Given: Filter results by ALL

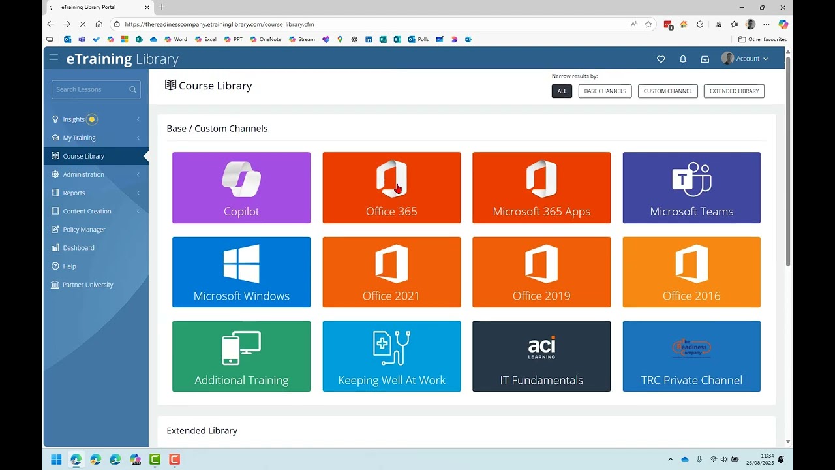Looking at the screenshot, I should pos(562,91).
